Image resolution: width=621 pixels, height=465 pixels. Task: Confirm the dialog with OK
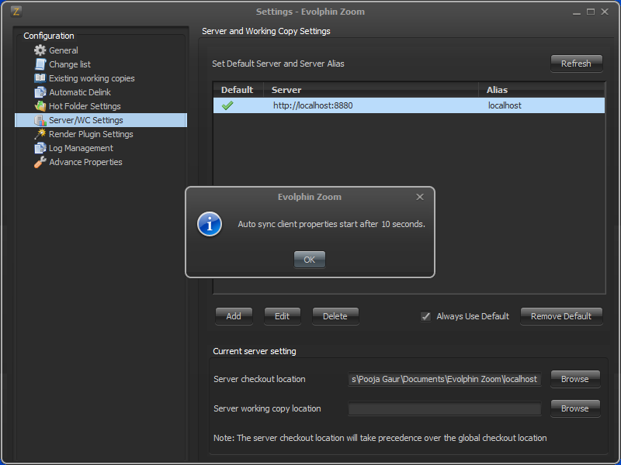310,260
